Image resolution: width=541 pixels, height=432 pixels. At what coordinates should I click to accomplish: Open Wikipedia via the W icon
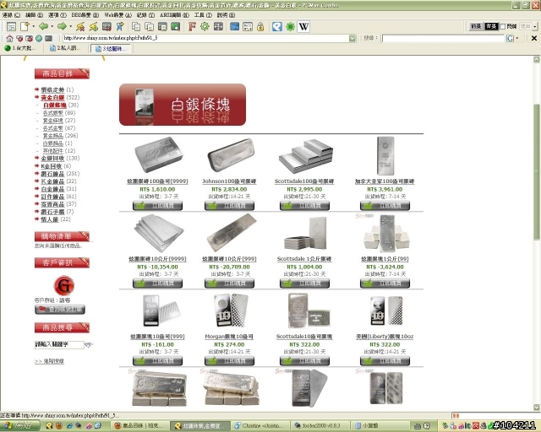(x=303, y=26)
